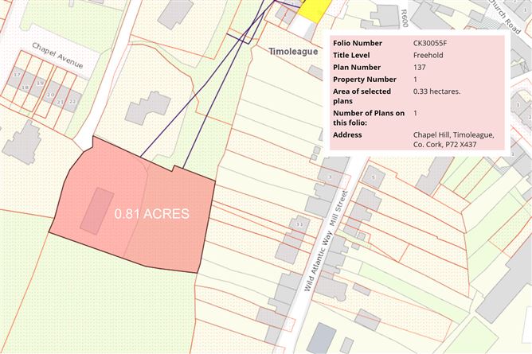Image resolution: width=532 pixels, height=354 pixels.
Task: Click the Chapel Avenue street label
Action: (57, 56)
